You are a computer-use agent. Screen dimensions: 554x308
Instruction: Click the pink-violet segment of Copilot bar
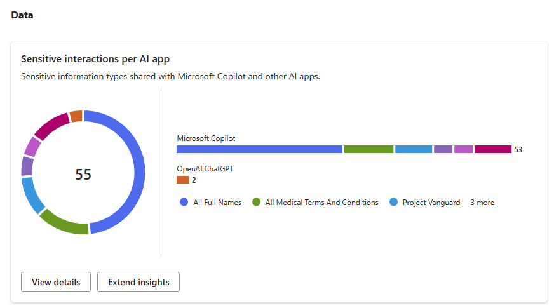pos(463,149)
